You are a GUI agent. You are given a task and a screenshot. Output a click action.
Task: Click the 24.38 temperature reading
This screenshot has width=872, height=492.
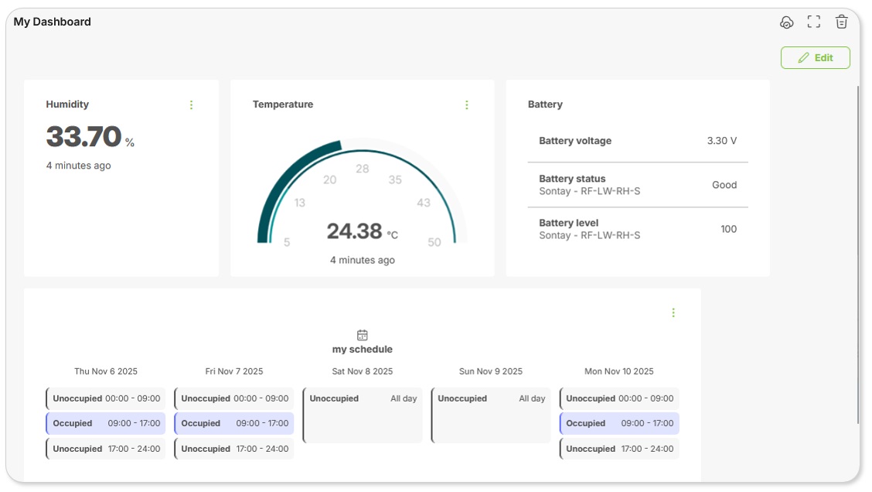pos(354,231)
